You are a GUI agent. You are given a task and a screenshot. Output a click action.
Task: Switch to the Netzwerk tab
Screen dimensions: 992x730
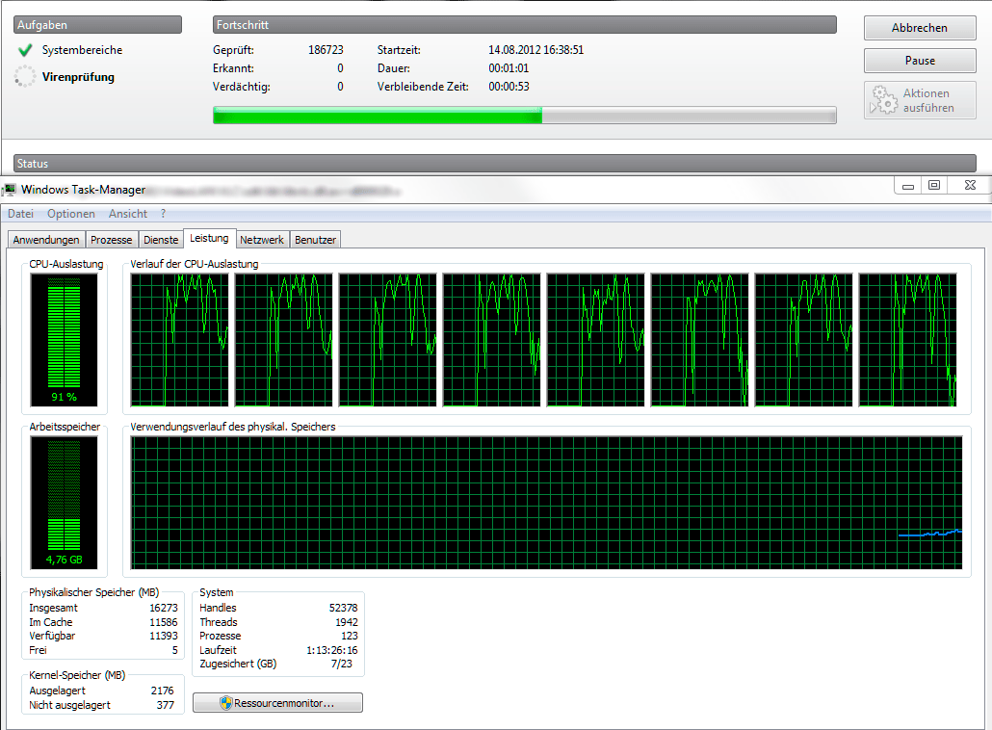click(262, 240)
